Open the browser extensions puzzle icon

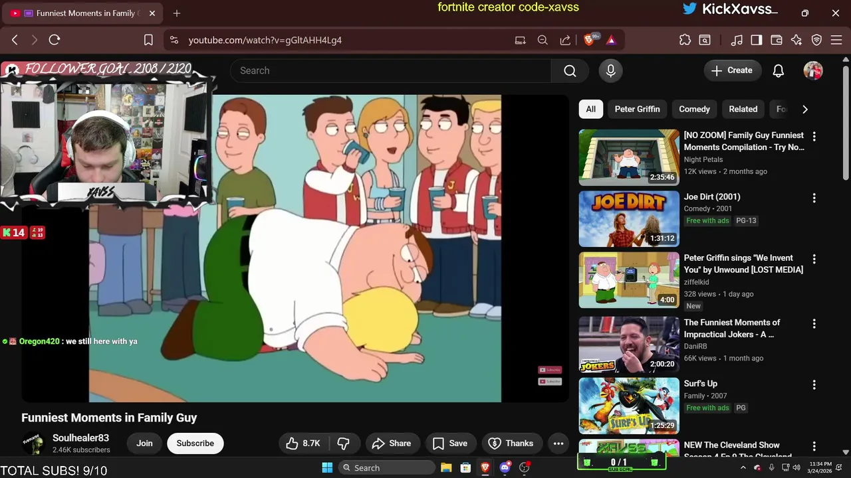pyautogui.click(x=685, y=40)
